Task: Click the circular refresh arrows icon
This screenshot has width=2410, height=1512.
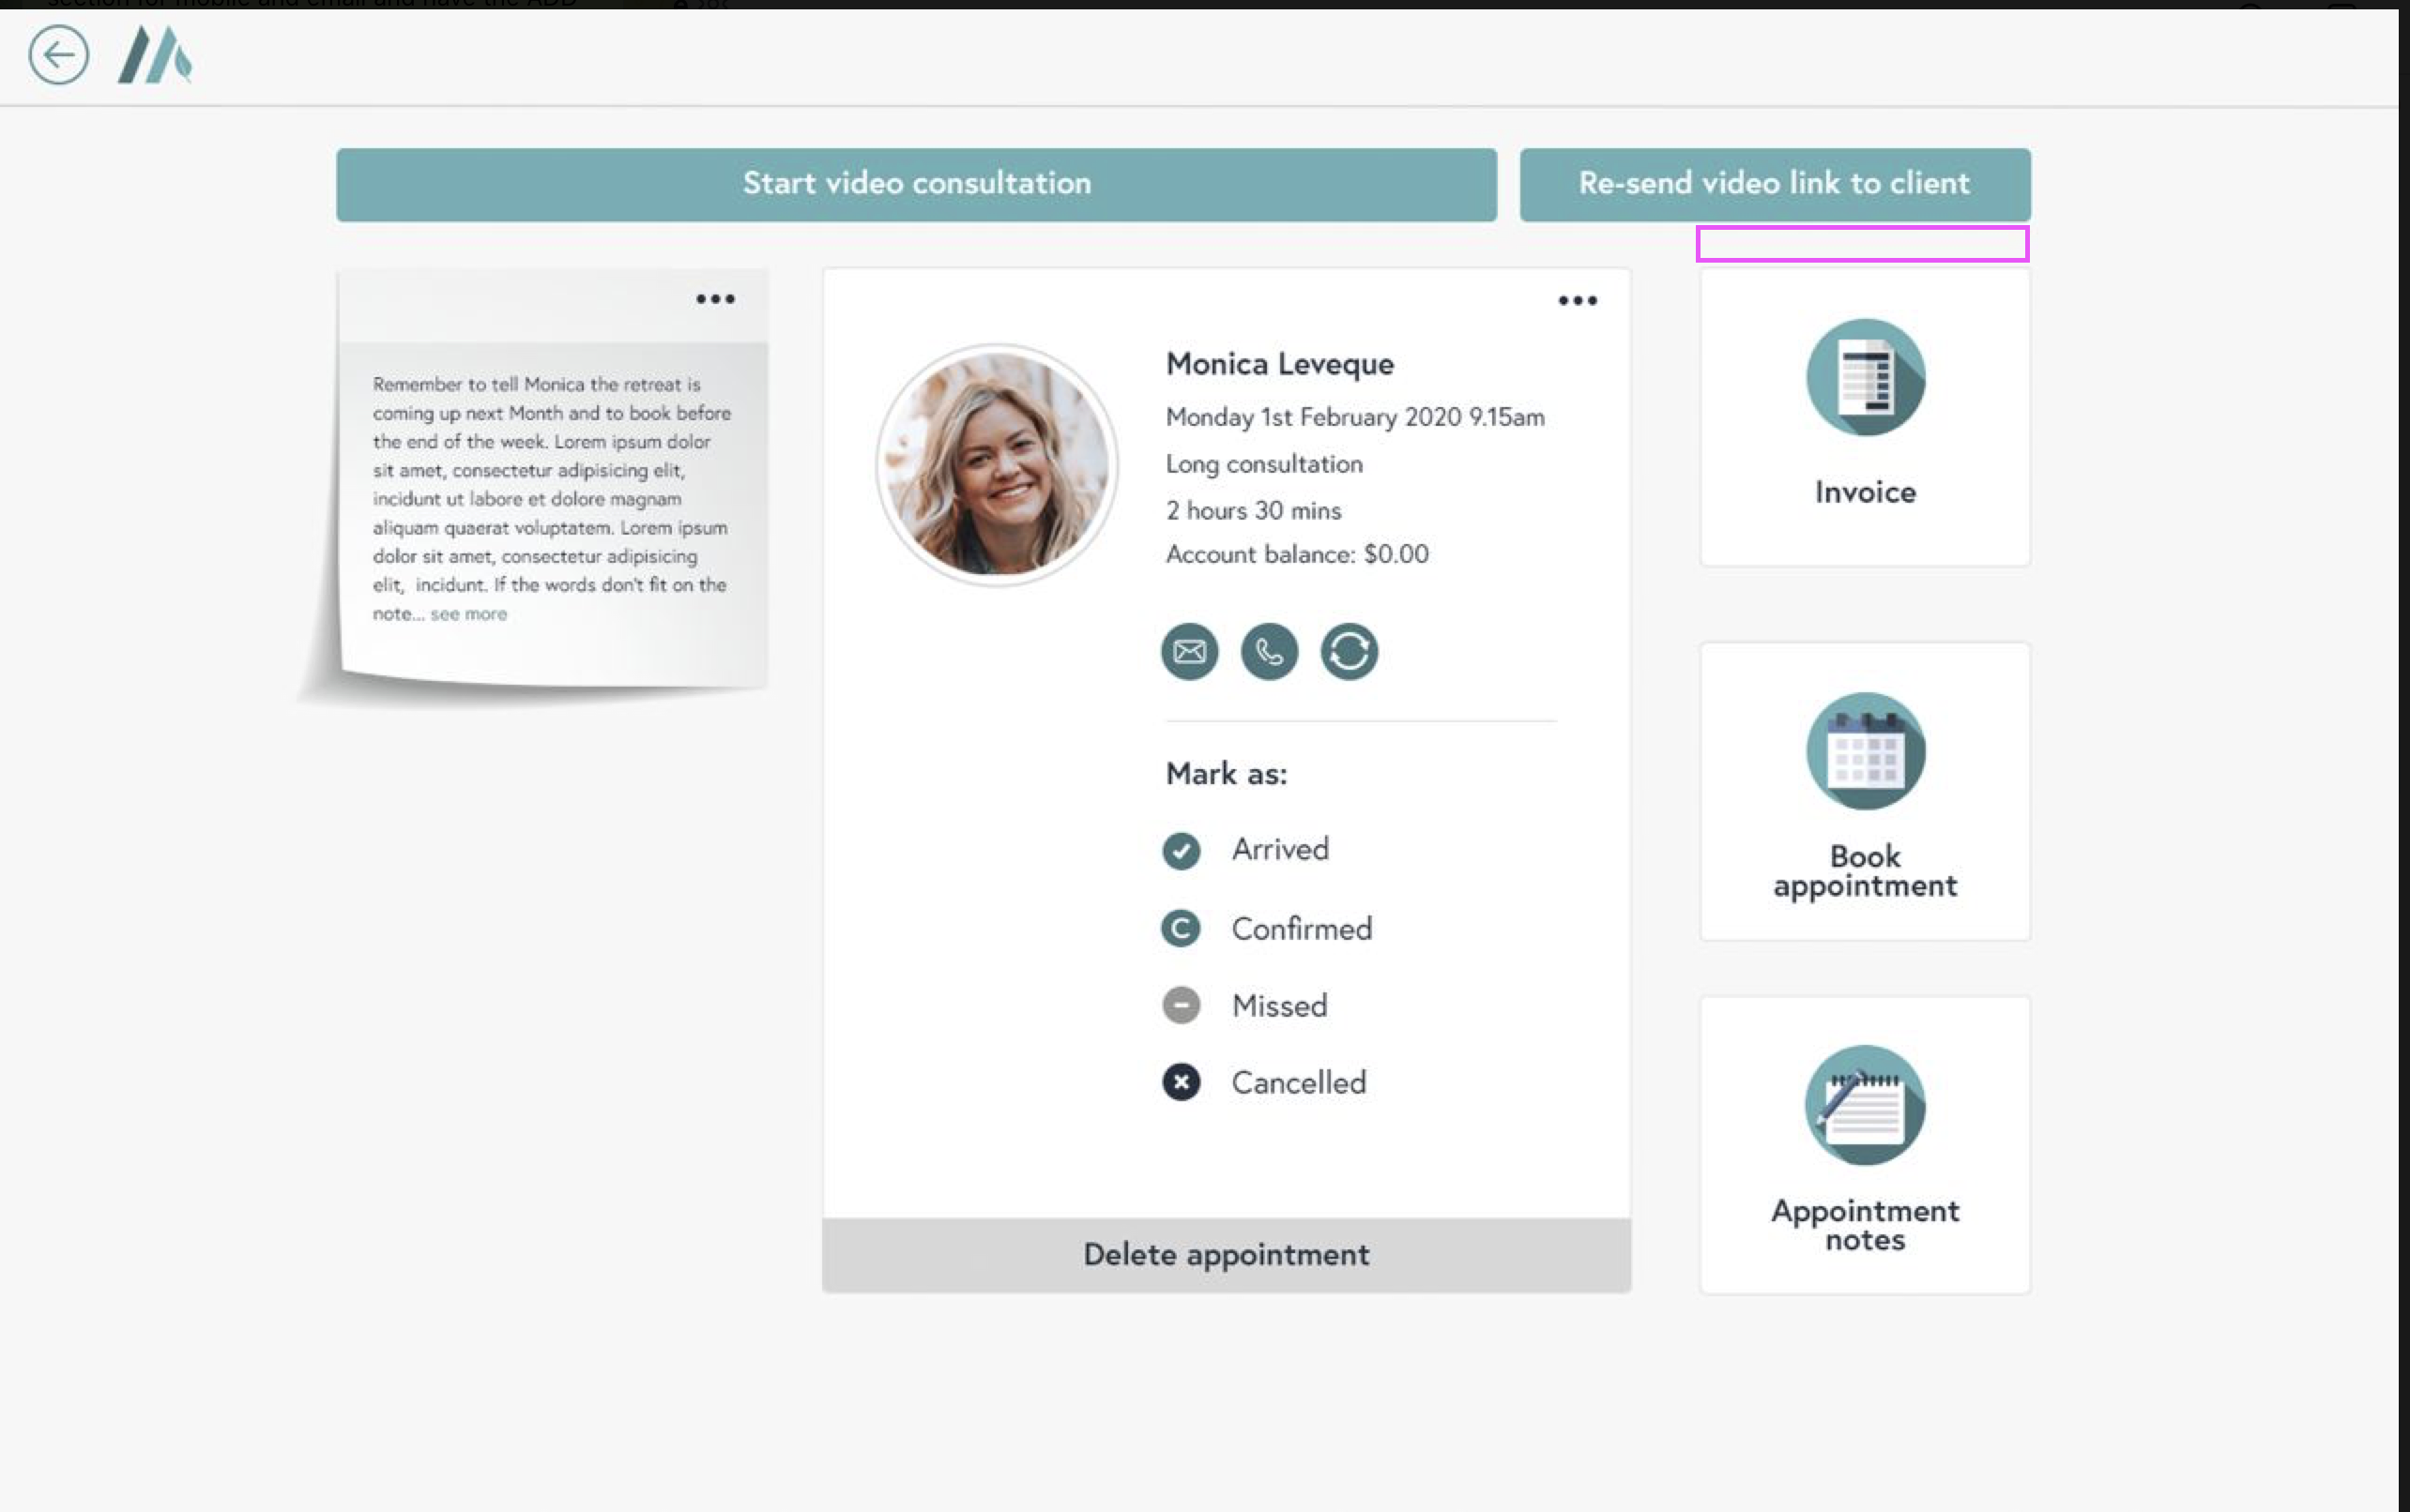Action: [x=1349, y=652]
